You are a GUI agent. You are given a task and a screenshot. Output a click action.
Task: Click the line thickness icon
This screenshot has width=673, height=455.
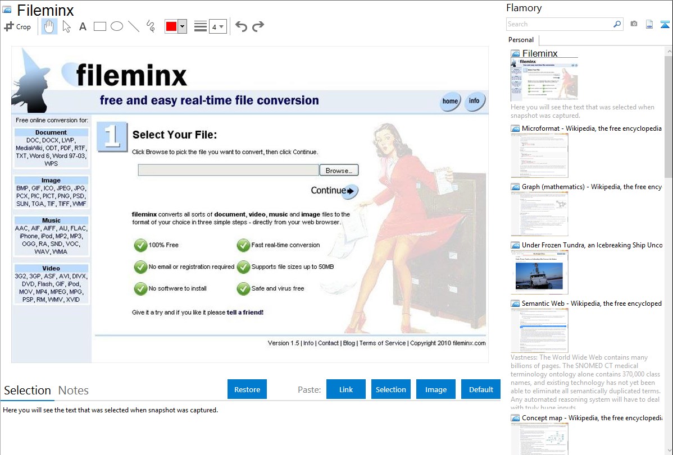click(x=200, y=26)
